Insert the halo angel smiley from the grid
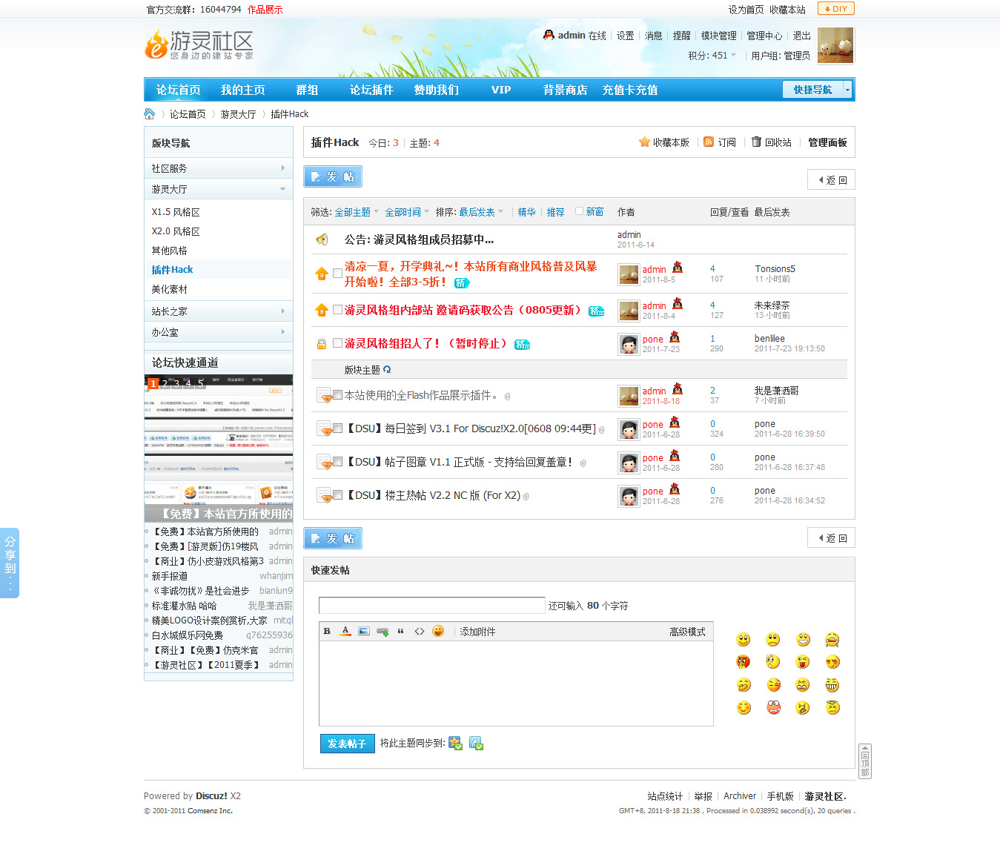This screenshot has height=854, width=1000. pos(832,707)
